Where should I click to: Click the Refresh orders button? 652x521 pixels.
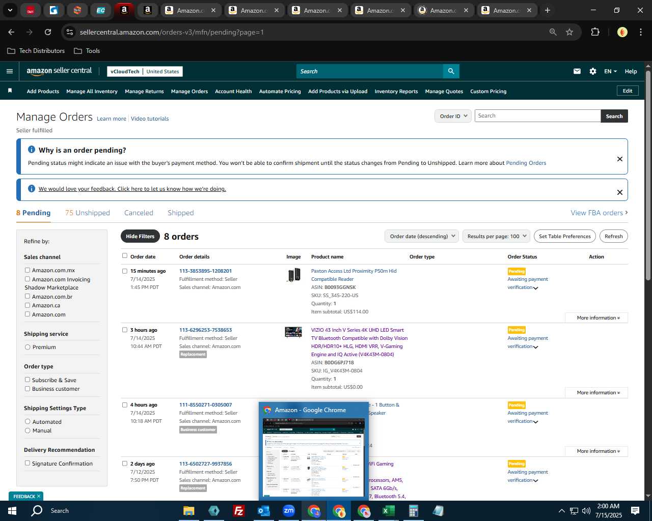613,236
